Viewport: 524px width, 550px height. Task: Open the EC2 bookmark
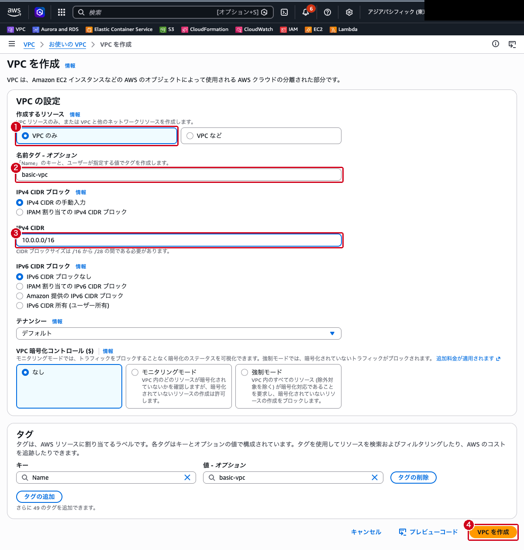pyautogui.click(x=314, y=29)
